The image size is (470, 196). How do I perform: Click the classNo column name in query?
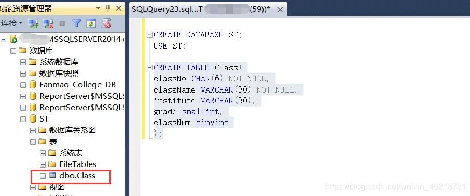pyautogui.click(x=170, y=79)
